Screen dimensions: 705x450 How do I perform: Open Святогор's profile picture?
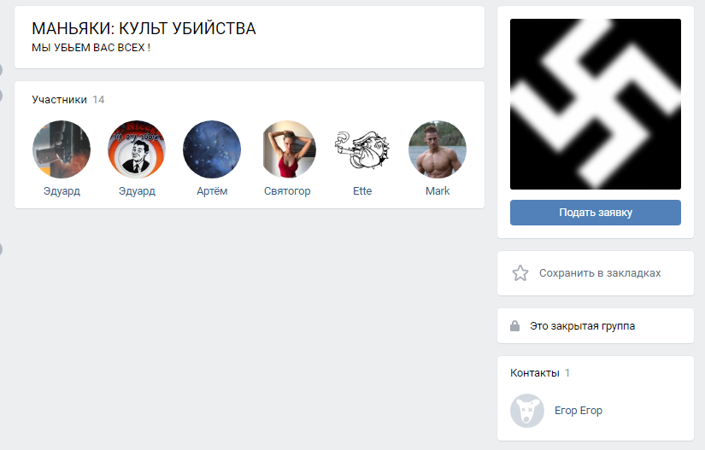(x=287, y=149)
